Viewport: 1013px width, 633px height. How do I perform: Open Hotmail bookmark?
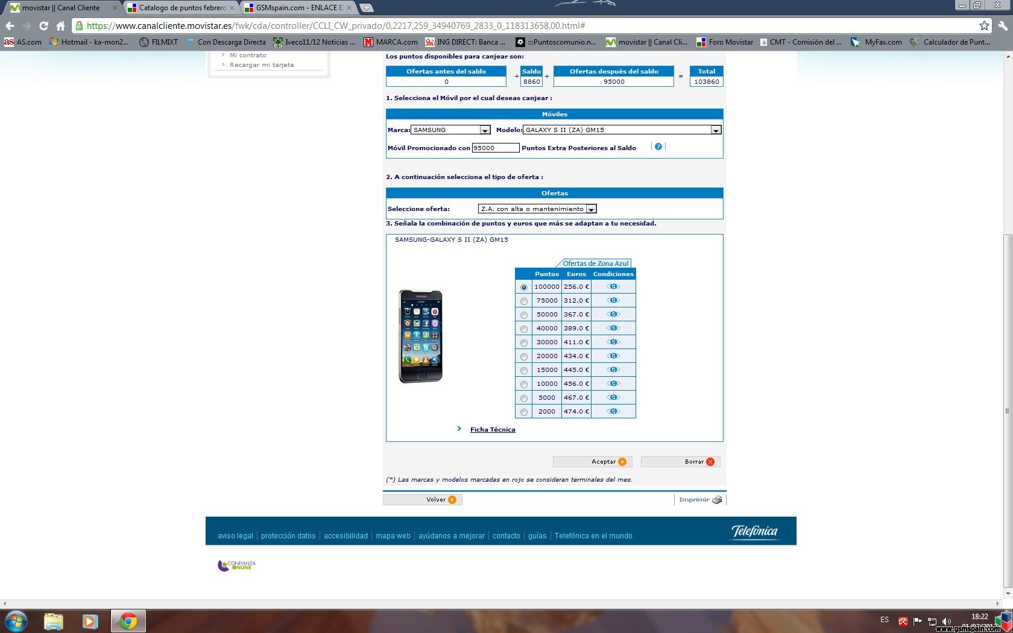click(89, 42)
